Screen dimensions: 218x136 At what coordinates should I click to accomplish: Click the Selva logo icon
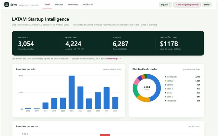[x=7, y=5]
